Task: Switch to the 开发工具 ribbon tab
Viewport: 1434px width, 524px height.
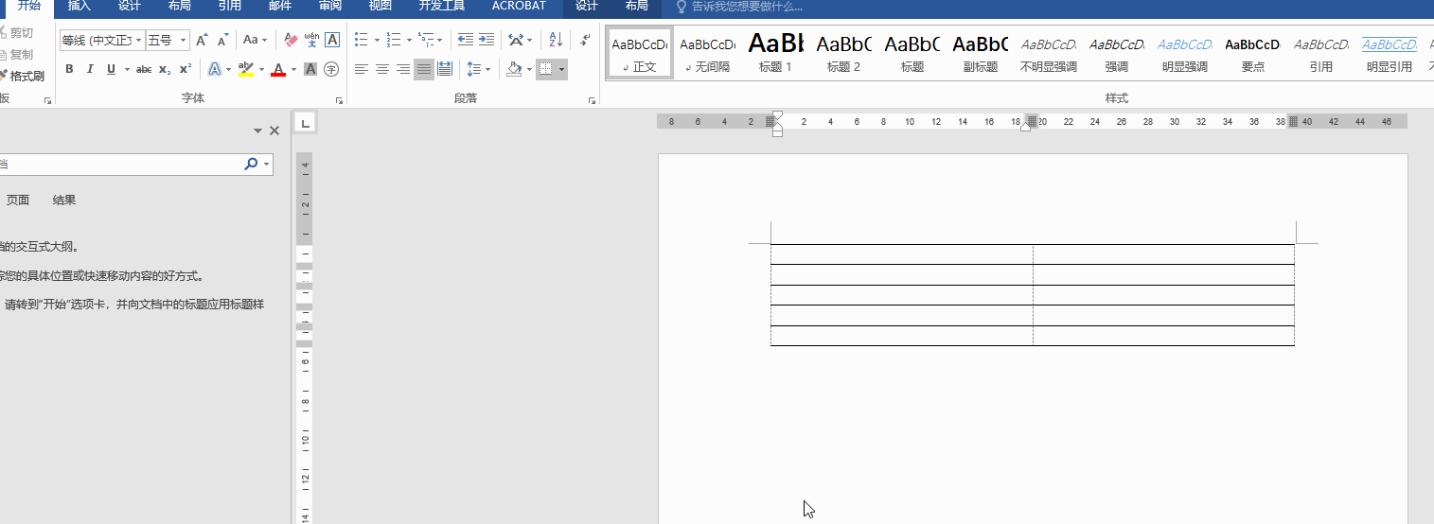Action: pos(442,6)
